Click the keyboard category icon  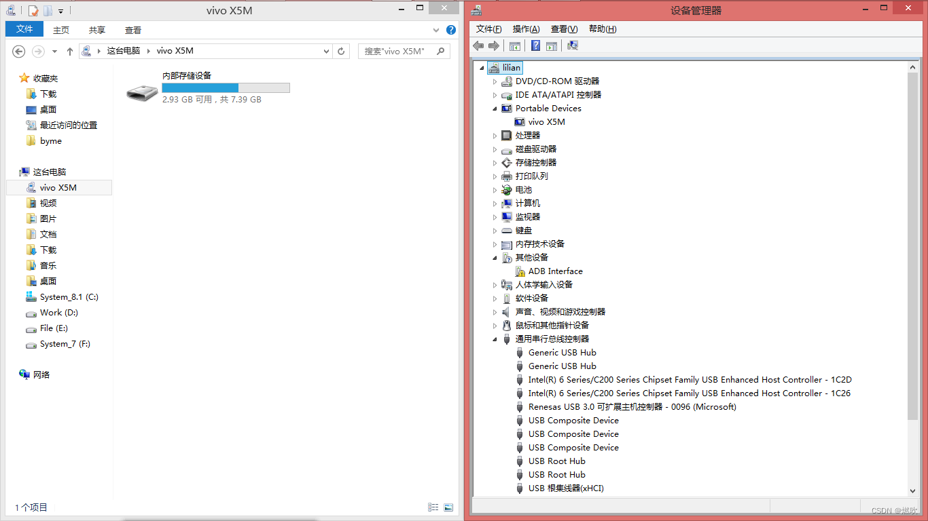pos(507,231)
